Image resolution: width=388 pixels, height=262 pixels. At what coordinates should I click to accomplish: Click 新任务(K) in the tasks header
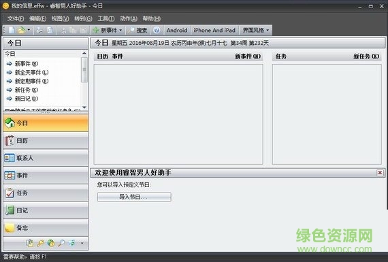[x=366, y=56]
